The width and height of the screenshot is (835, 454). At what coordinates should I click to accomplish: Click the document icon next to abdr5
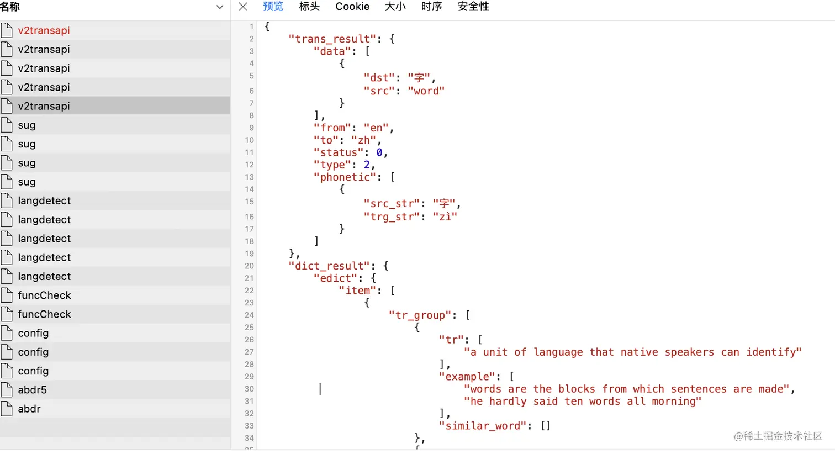(x=7, y=389)
